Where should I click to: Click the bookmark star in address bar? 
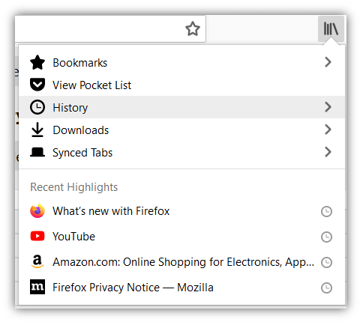pos(193,28)
